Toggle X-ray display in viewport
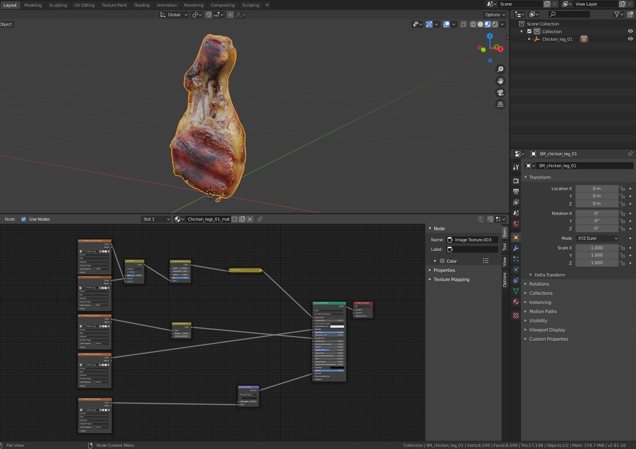636x449 pixels. pos(463,24)
